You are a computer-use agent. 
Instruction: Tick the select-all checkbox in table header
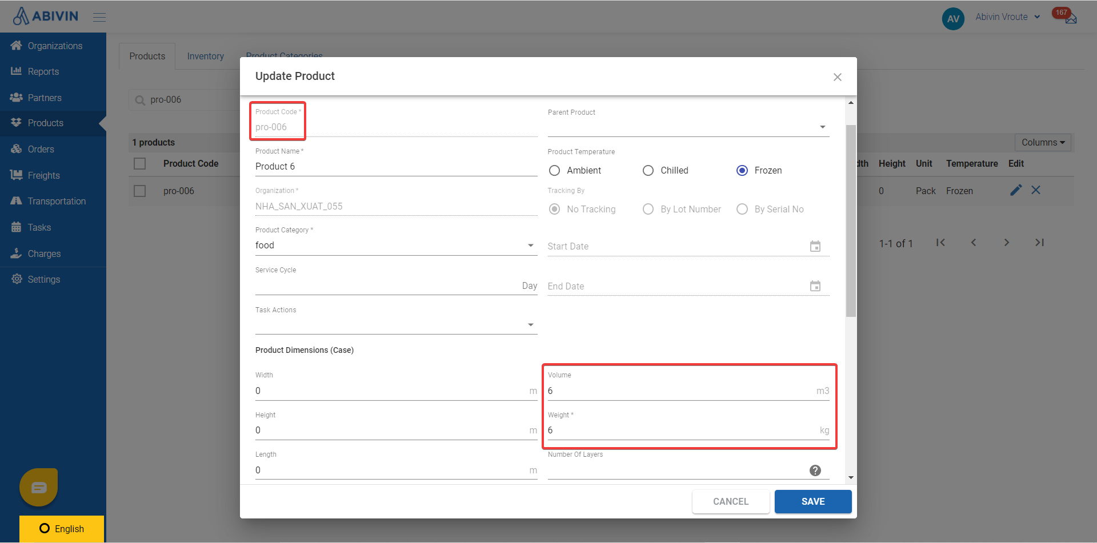140,163
